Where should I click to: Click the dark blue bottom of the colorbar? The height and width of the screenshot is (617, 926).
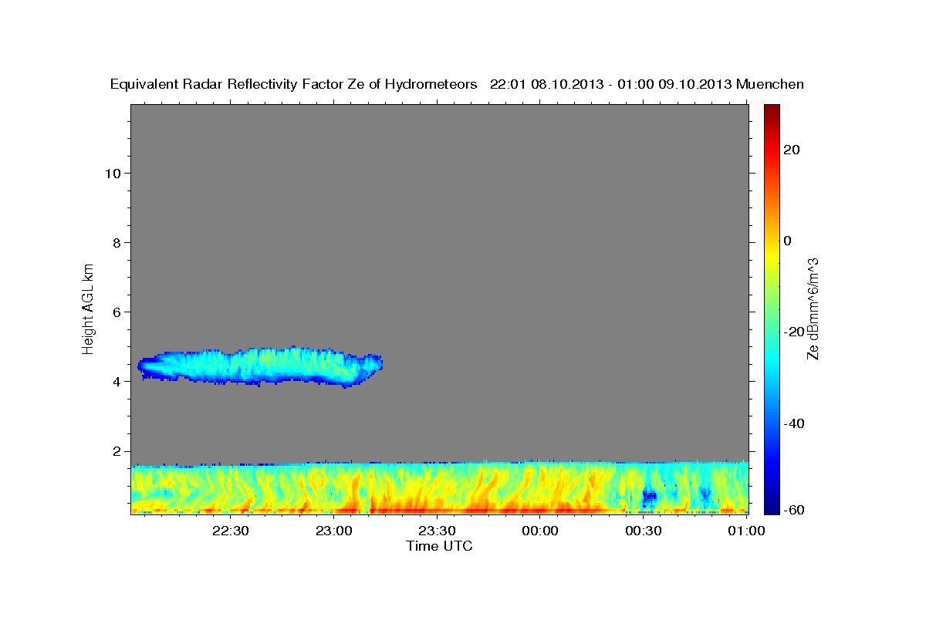(x=772, y=505)
